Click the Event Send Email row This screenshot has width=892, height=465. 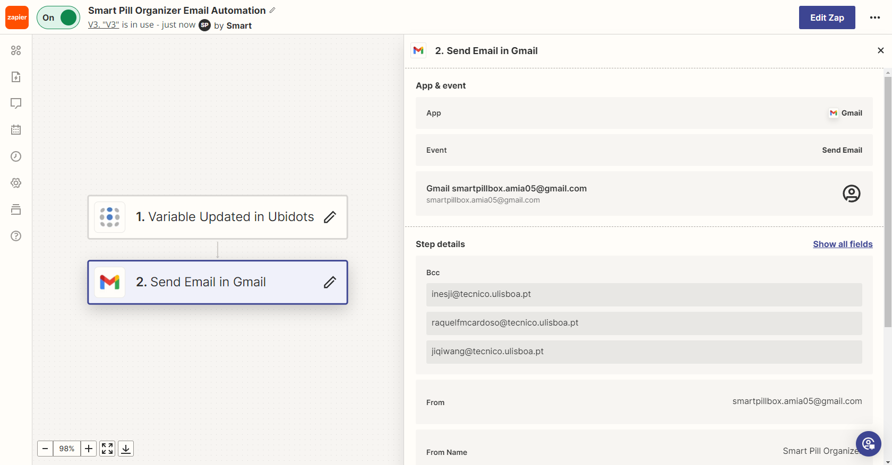coord(644,150)
